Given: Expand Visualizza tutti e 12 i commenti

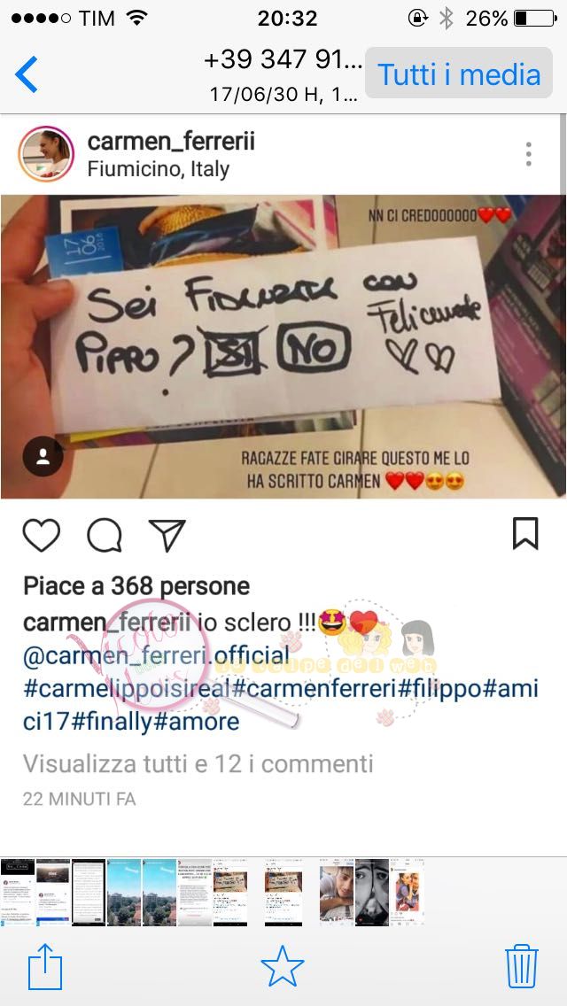Looking at the screenshot, I should 198,764.
